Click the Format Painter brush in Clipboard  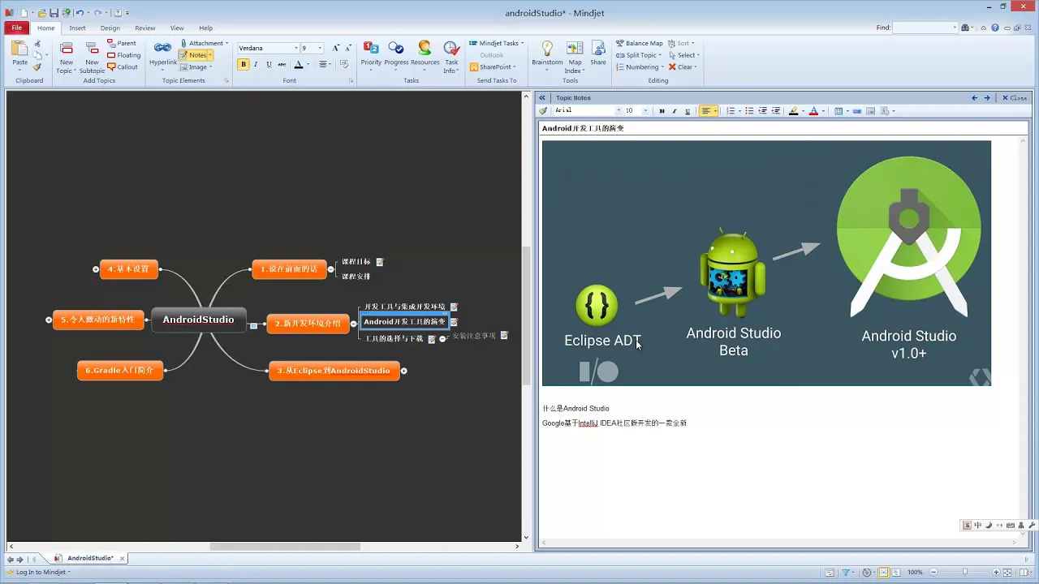coord(37,67)
